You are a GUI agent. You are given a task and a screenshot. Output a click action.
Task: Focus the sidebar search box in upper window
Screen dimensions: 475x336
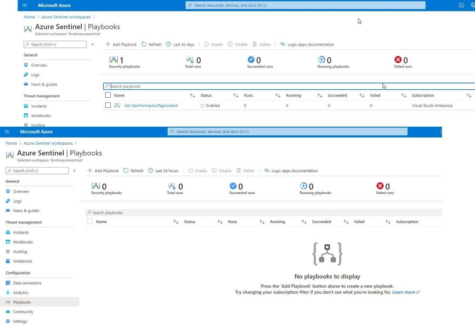pos(55,45)
